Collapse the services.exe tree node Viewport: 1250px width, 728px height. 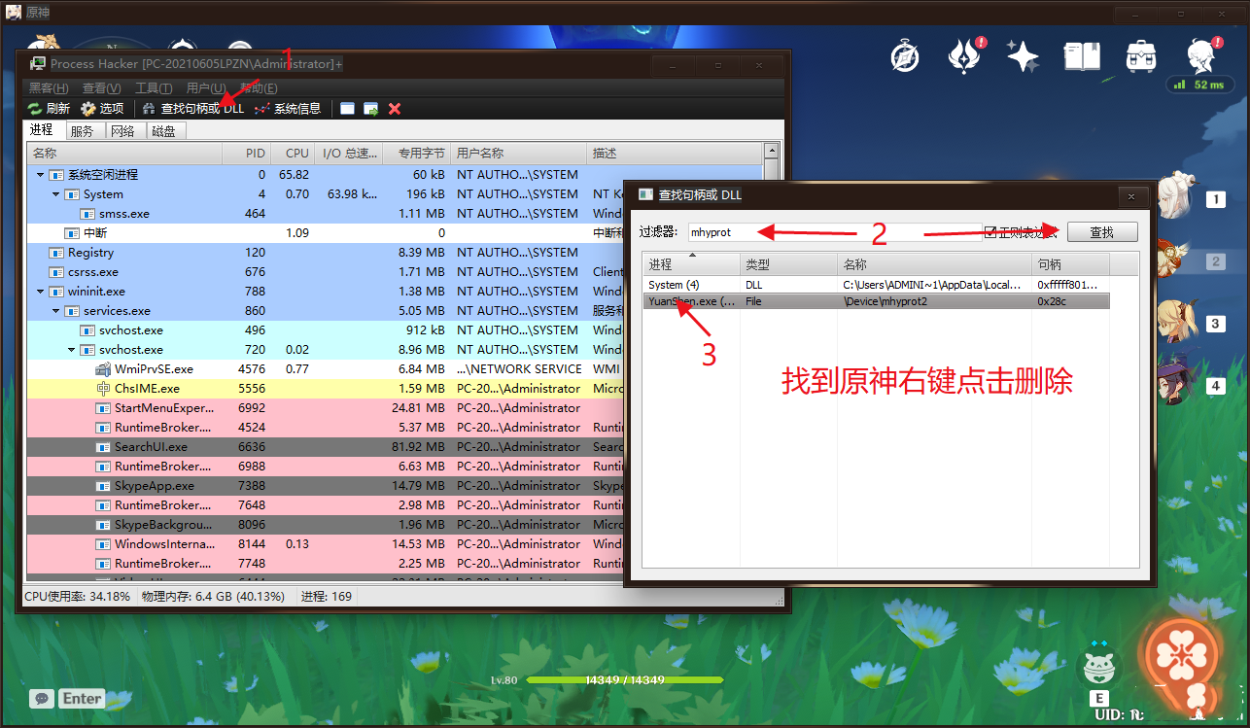point(55,311)
